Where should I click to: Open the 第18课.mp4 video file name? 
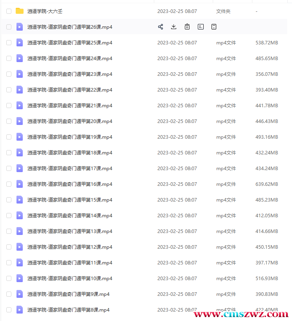[70, 153]
